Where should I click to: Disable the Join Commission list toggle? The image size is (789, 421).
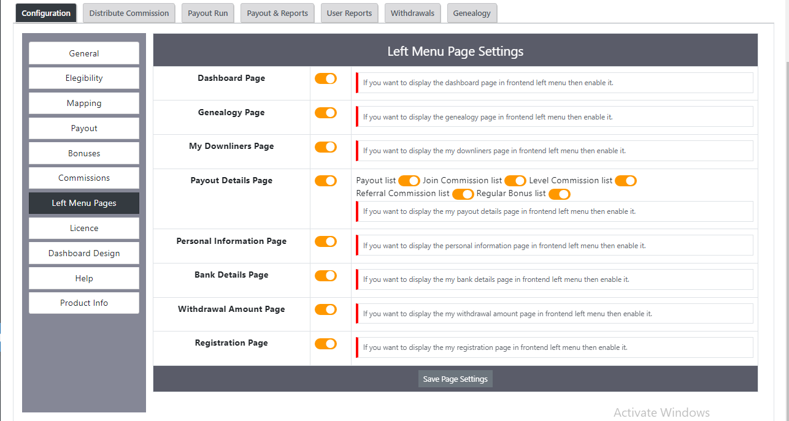(x=515, y=181)
